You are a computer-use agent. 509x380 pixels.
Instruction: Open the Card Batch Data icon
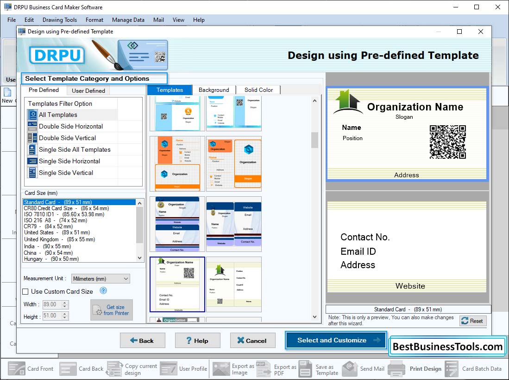(451, 368)
